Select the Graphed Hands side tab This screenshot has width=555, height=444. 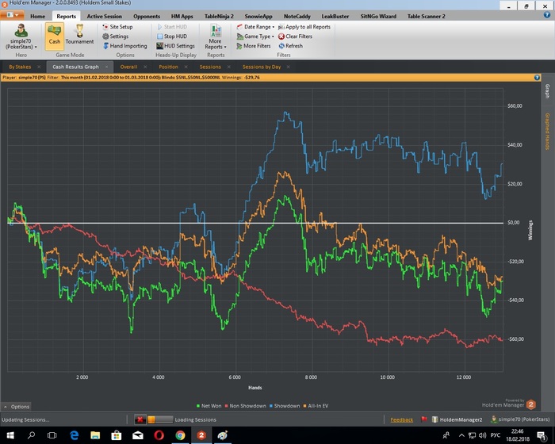coord(547,131)
